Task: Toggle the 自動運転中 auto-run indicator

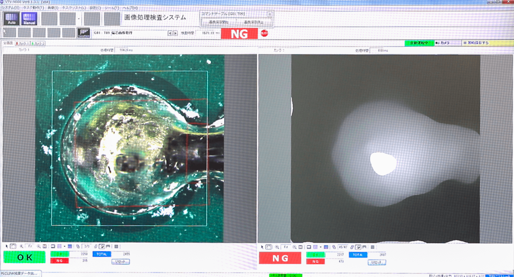Action: pyautogui.click(x=419, y=43)
